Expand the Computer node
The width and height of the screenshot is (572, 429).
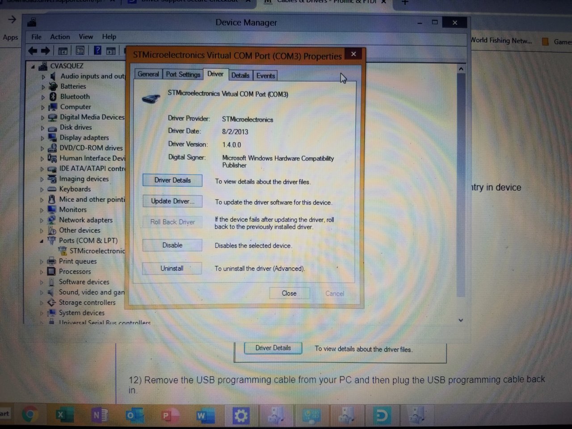(43, 107)
